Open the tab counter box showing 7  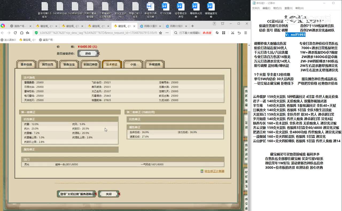tap(214, 24)
